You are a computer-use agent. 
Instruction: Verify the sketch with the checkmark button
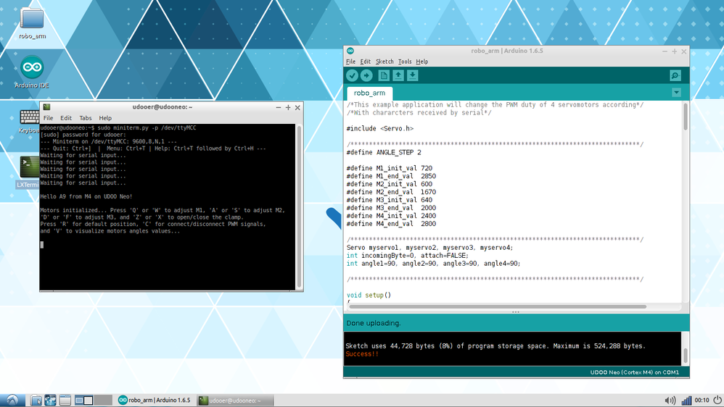click(353, 75)
